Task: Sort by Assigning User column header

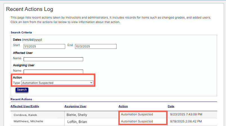Action: [75, 106]
